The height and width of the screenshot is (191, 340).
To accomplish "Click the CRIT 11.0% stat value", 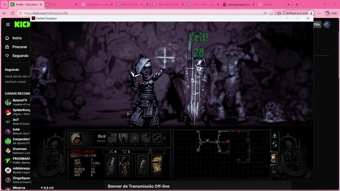I will (95, 163).
